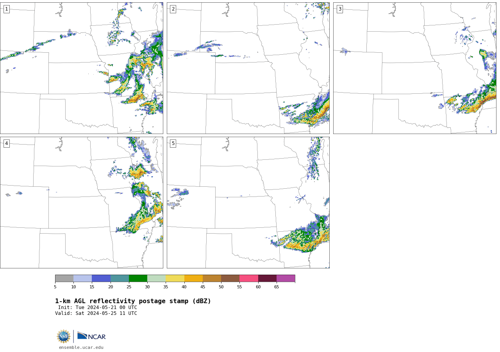Click the colorbar tick label 65
The image size is (500, 352).
(277, 287)
